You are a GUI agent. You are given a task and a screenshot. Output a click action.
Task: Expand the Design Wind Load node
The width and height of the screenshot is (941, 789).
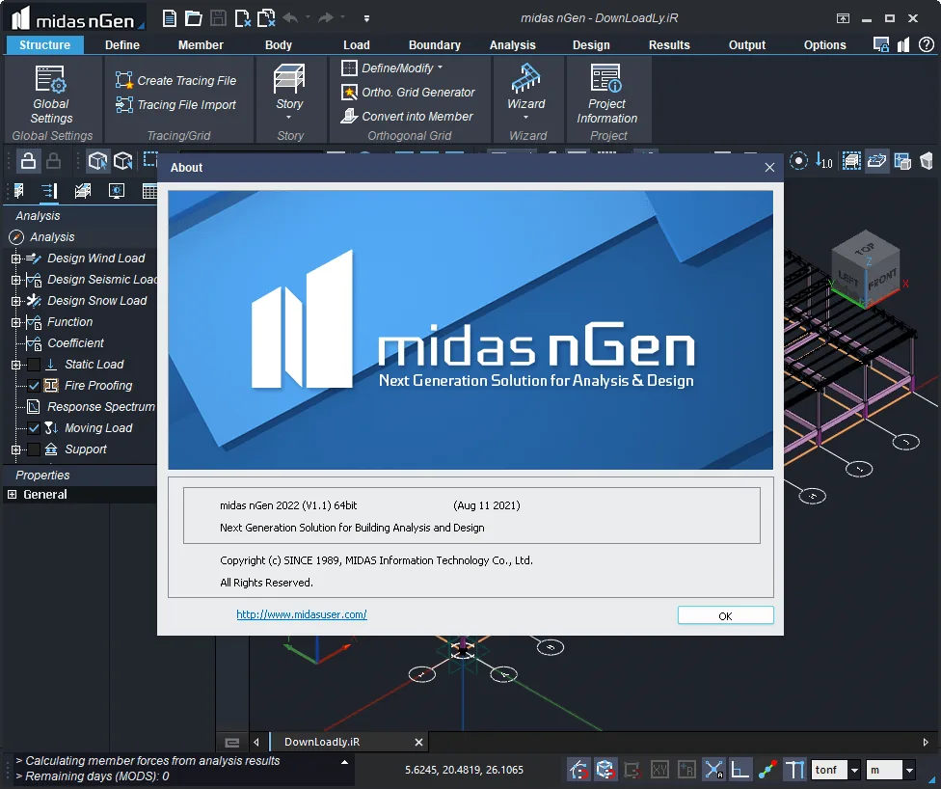[15, 258]
